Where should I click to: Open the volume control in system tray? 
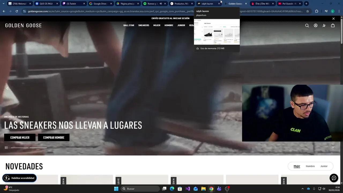click(x=324, y=189)
